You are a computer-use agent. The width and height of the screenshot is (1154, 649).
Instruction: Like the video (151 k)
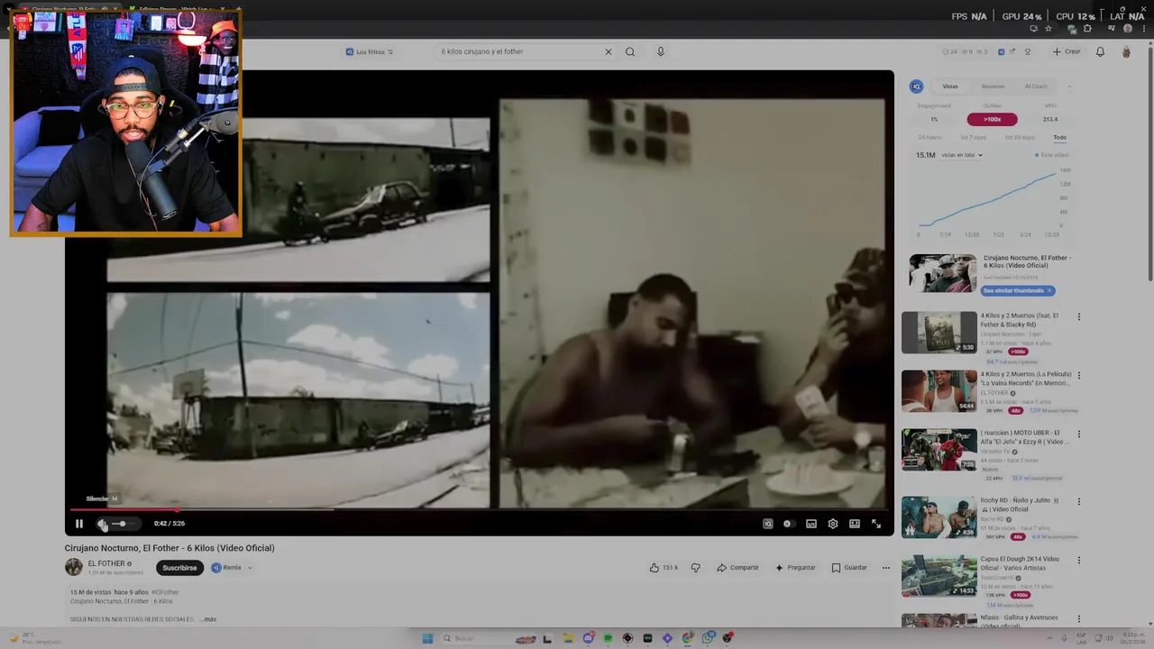[664, 568]
